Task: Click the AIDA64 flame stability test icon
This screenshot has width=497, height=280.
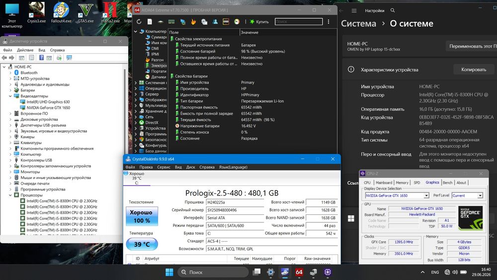Action: [193, 21]
